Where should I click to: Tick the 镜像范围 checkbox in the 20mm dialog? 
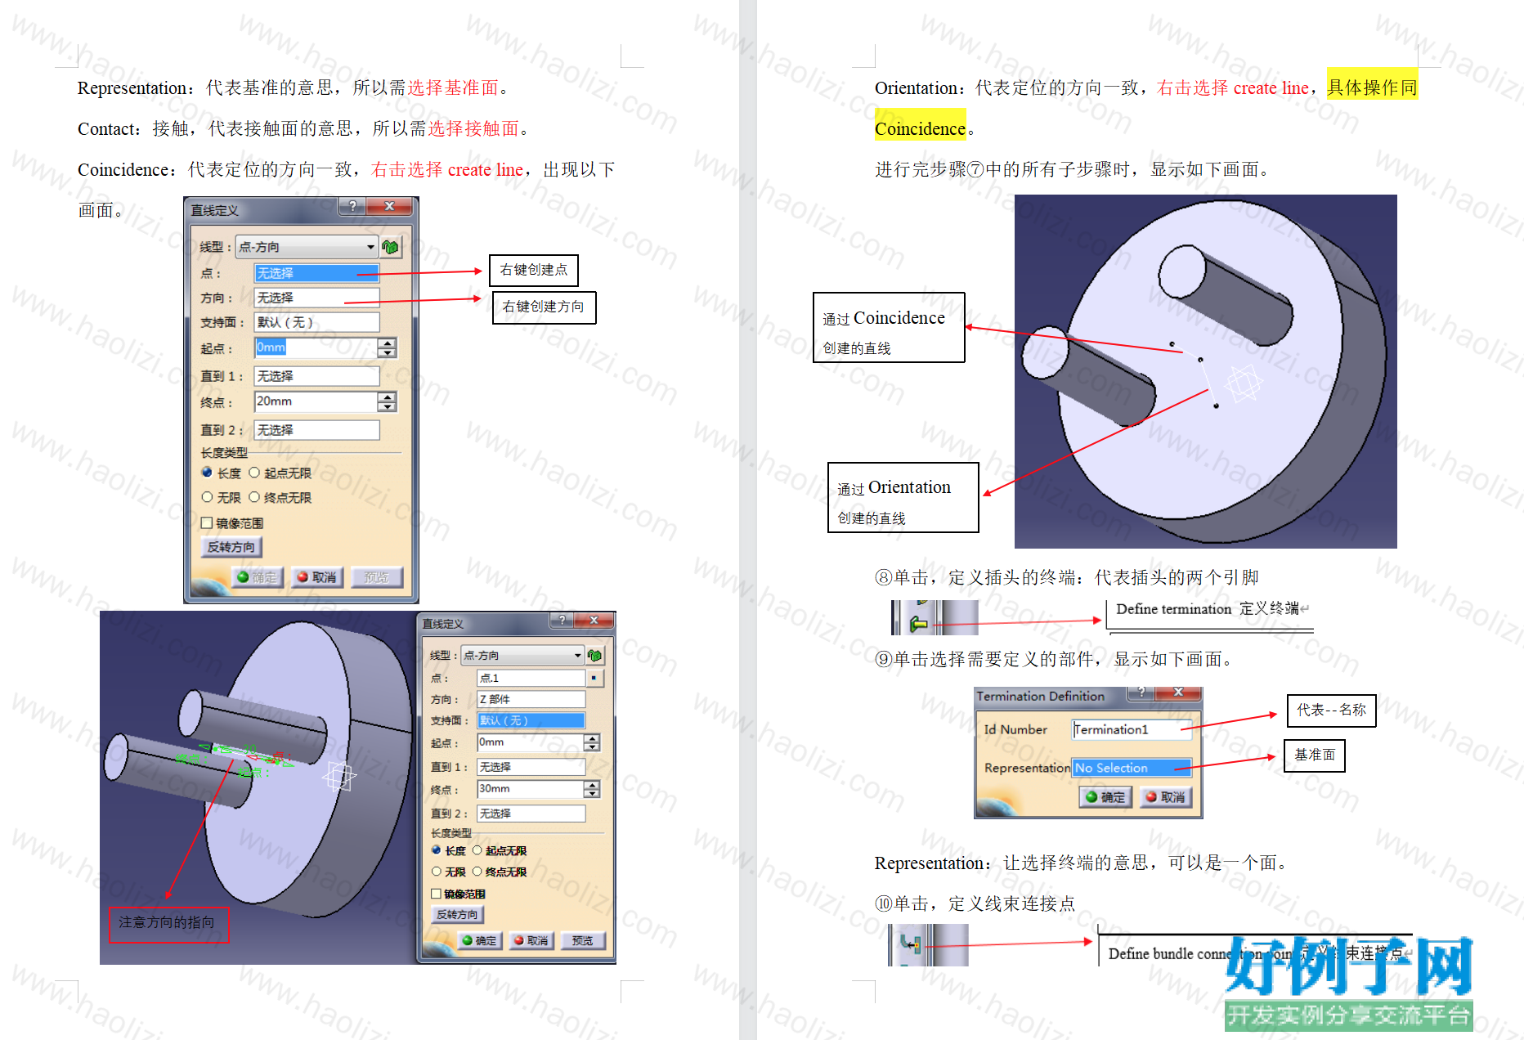[207, 522]
